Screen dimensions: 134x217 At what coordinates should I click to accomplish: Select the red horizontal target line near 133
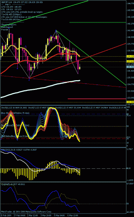coord(97,99)
